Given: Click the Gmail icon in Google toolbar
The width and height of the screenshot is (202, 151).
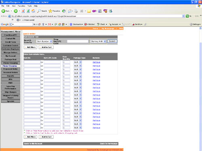Looking at the screenshot, I should pos(49,24).
